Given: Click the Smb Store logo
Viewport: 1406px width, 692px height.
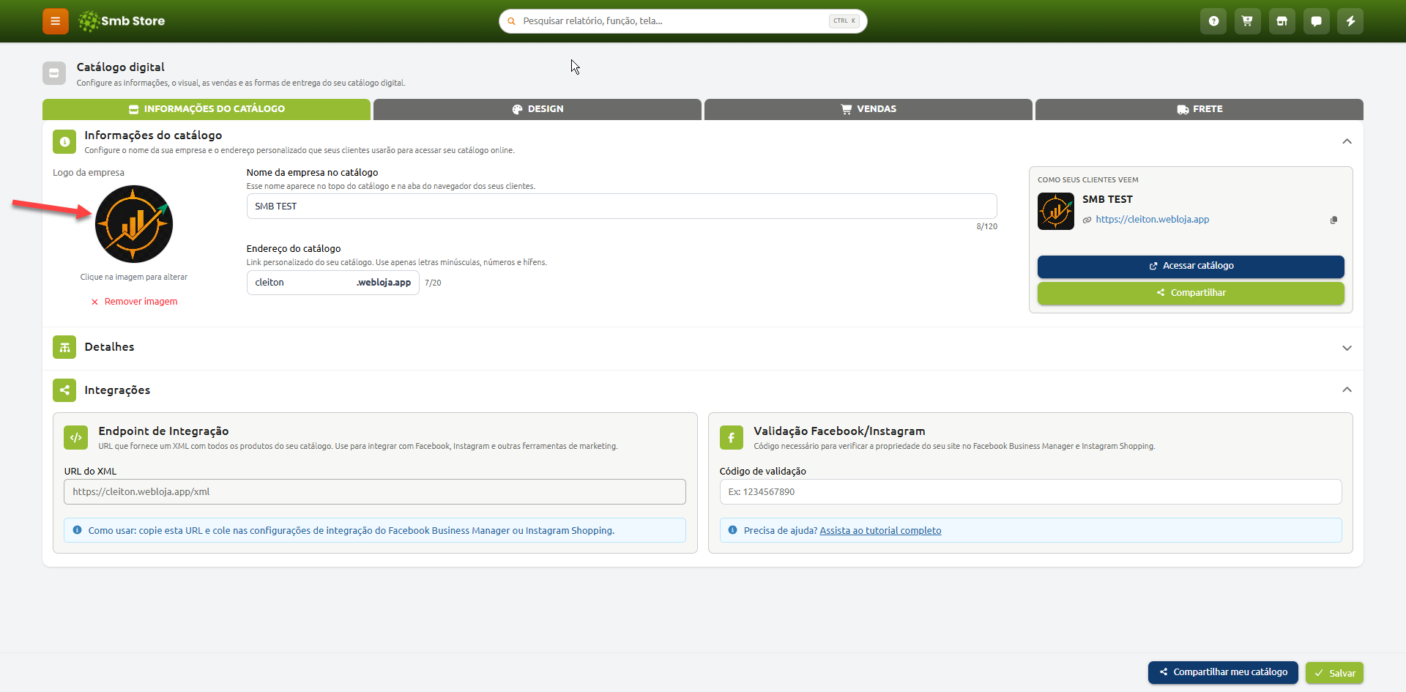Looking at the screenshot, I should click(x=122, y=21).
